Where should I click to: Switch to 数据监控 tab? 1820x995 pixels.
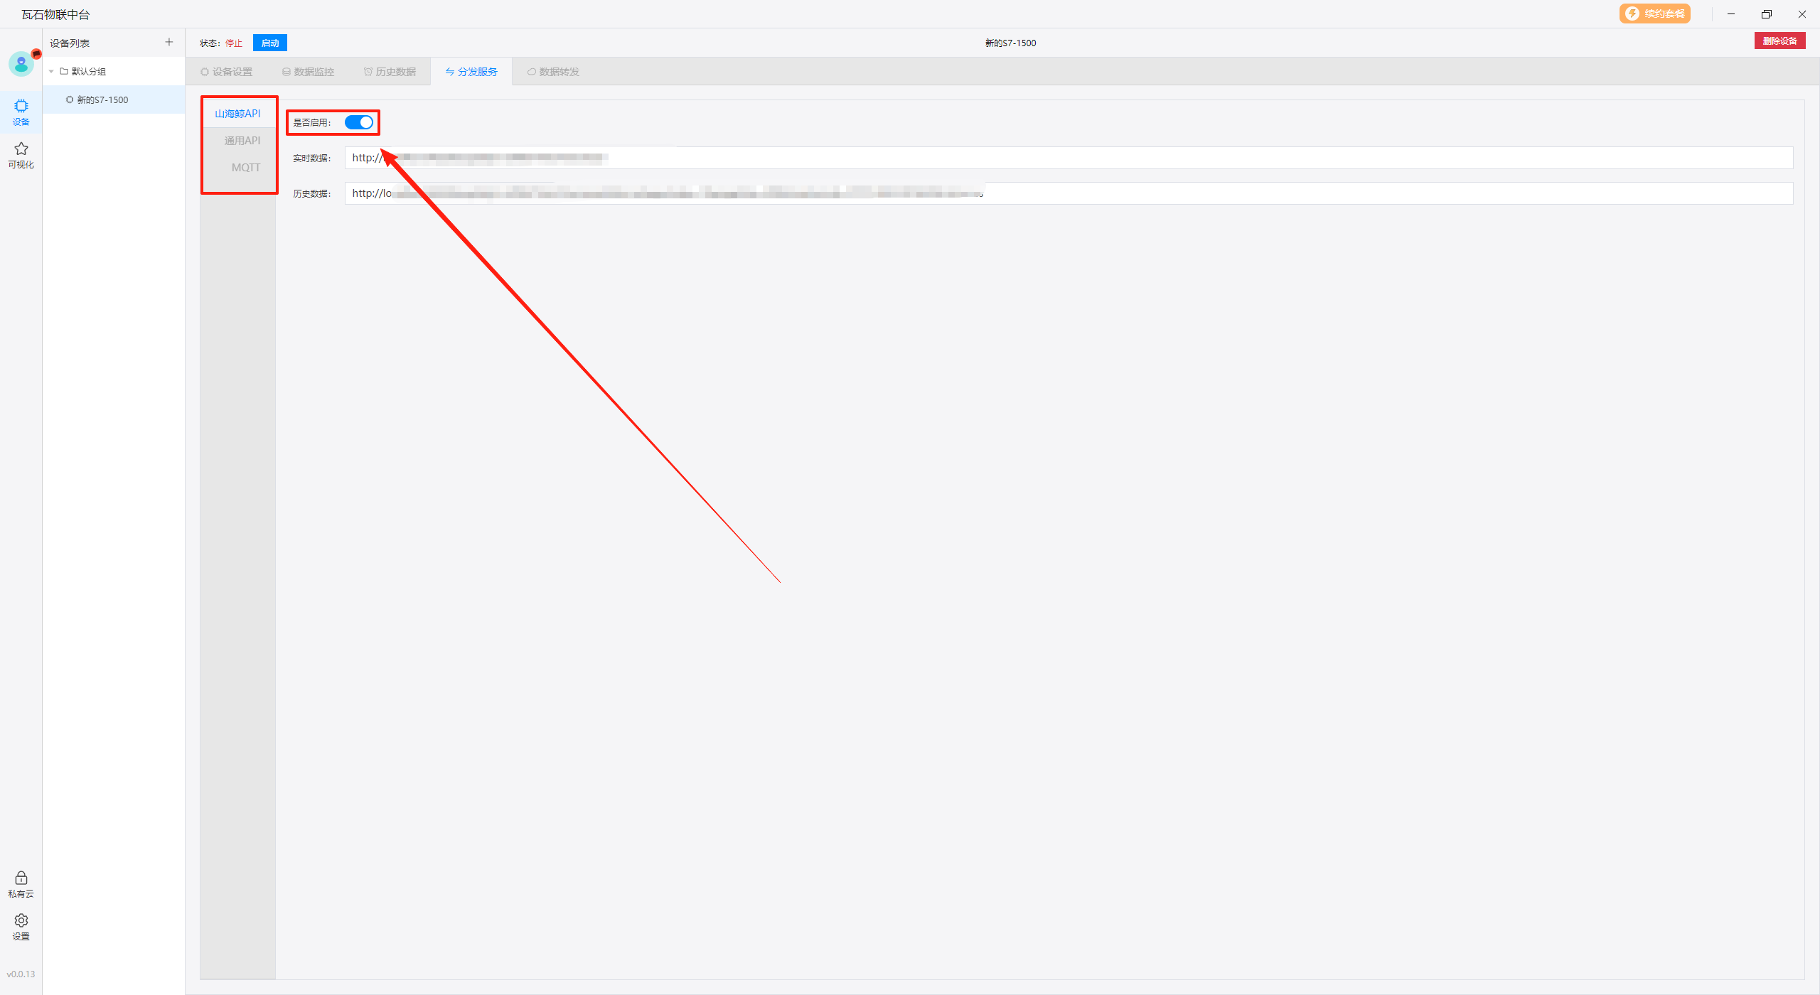tap(308, 72)
